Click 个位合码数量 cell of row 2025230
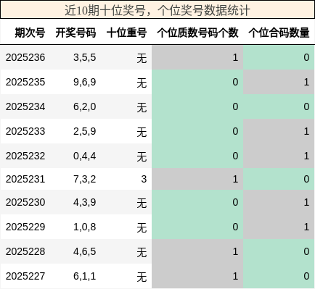Image resolution: width=315 pixels, height=289 pixels. [279, 202]
